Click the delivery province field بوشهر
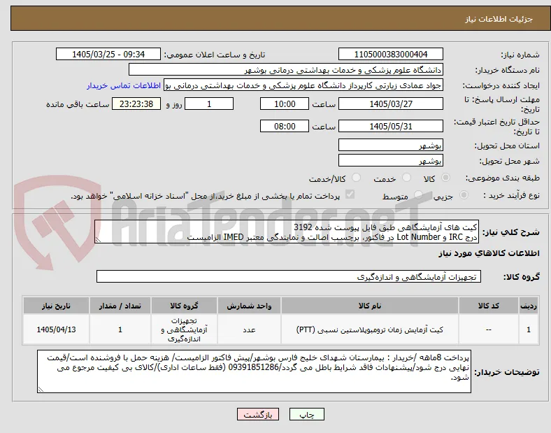 pyautogui.click(x=390, y=145)
